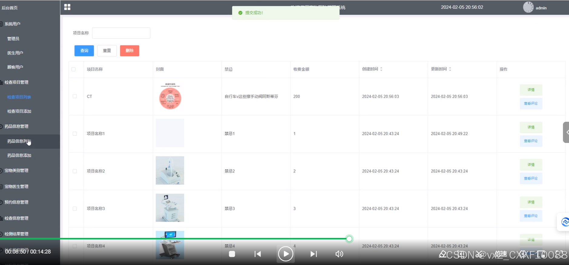Image resolution: width=569 pixels, height=265 pixels.
Task: Open 药品信息列表 in the sidebar
Action: click(x=30, y=141)
